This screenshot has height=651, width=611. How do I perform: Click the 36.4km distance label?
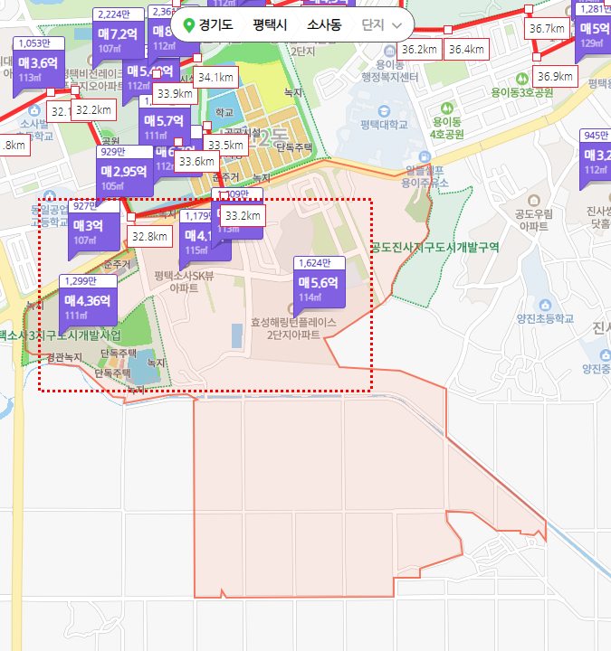tap(466, 50)
